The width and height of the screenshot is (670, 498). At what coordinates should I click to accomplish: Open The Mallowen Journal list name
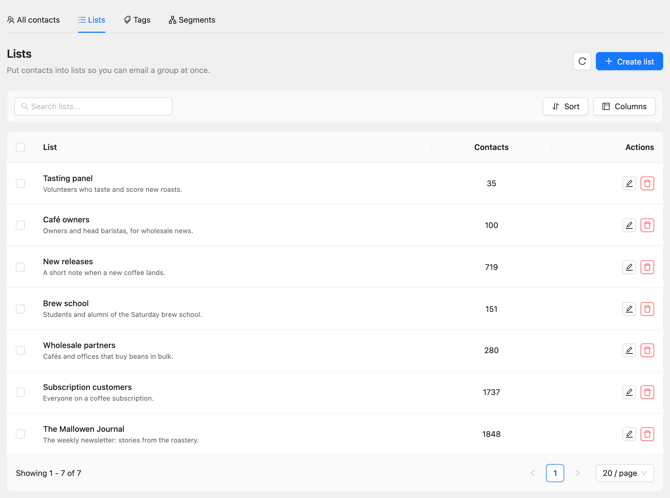pyautogui.click(x=84, y=429)
